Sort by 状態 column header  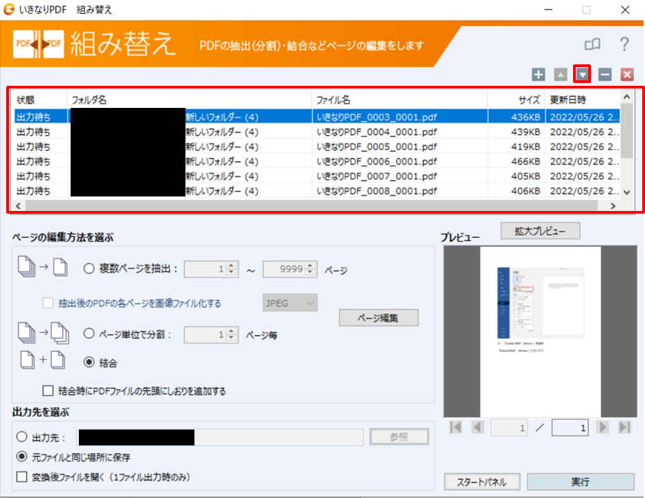pos(40,100)
